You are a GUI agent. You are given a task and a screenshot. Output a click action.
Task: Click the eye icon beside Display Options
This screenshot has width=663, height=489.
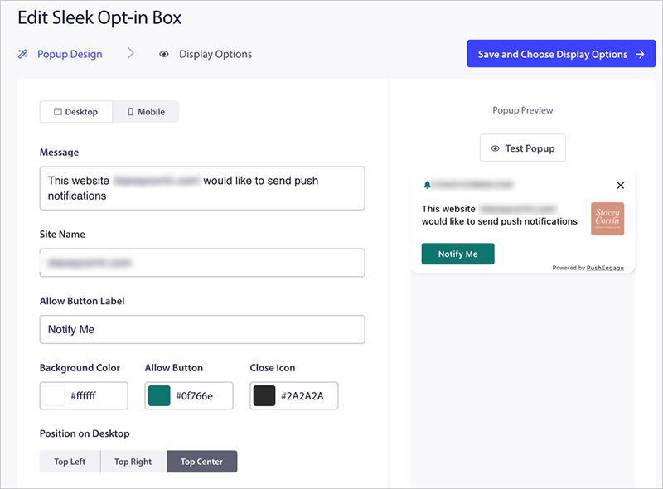(x=163, y=54)
